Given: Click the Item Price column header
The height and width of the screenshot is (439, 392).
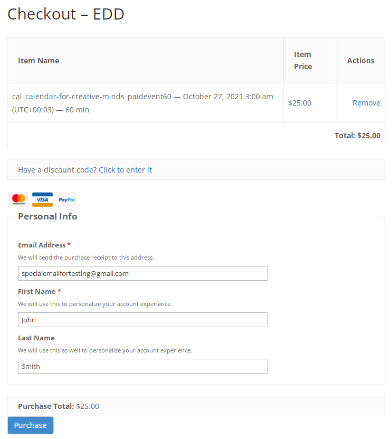Looking at the screenshot, I should [x=303, y=61].
